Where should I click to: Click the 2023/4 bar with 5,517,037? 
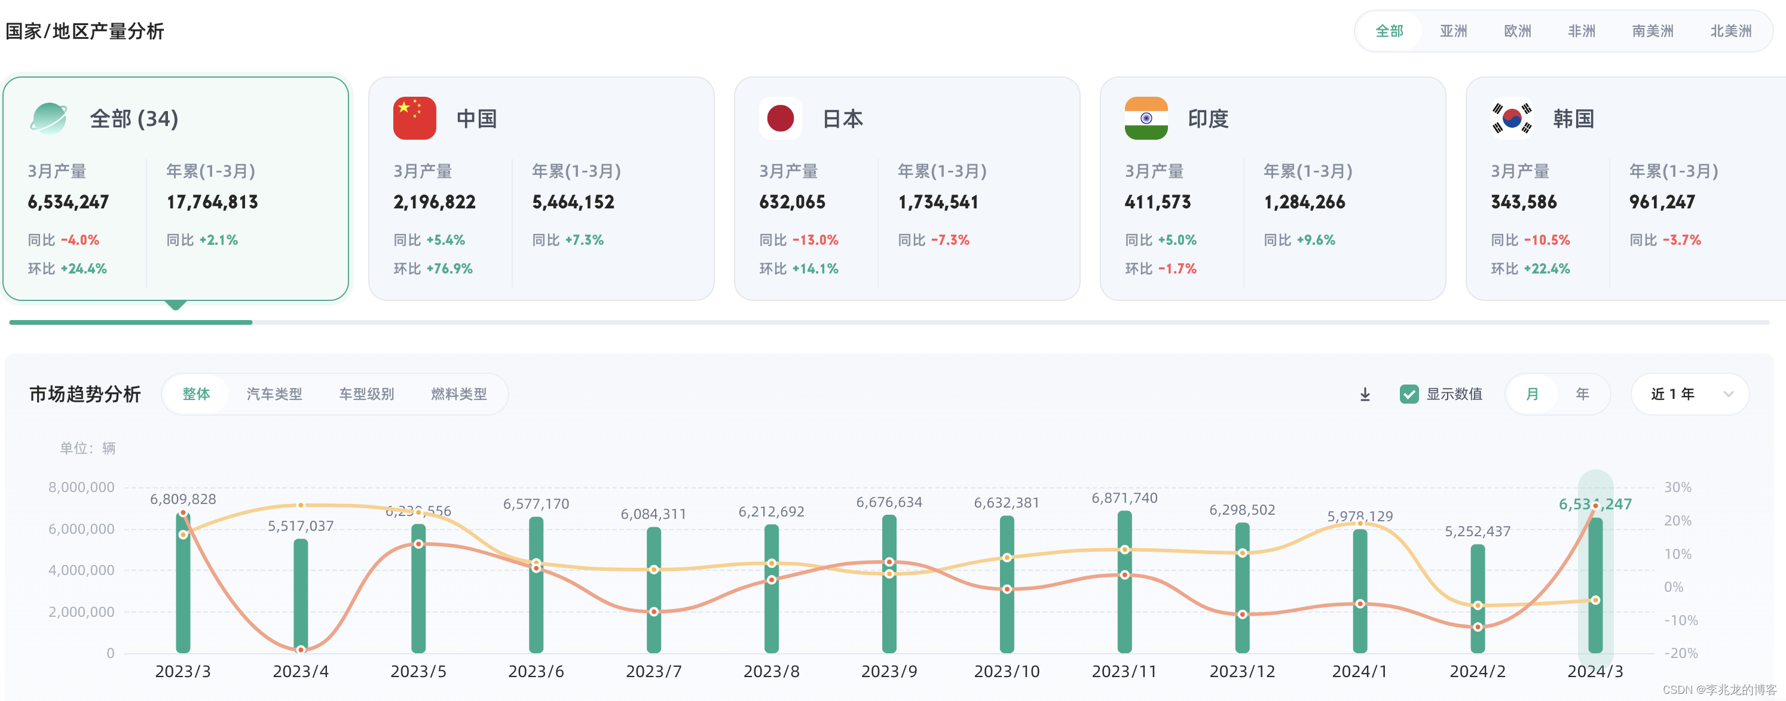(301, 596)
